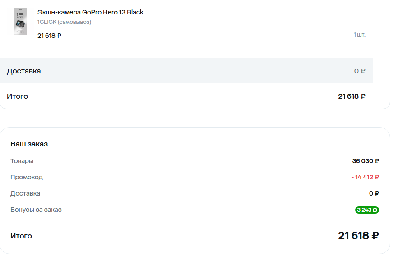Click the GoPro Hero 13 product thumbnail

pyautogui.click(x=20, y=21)
